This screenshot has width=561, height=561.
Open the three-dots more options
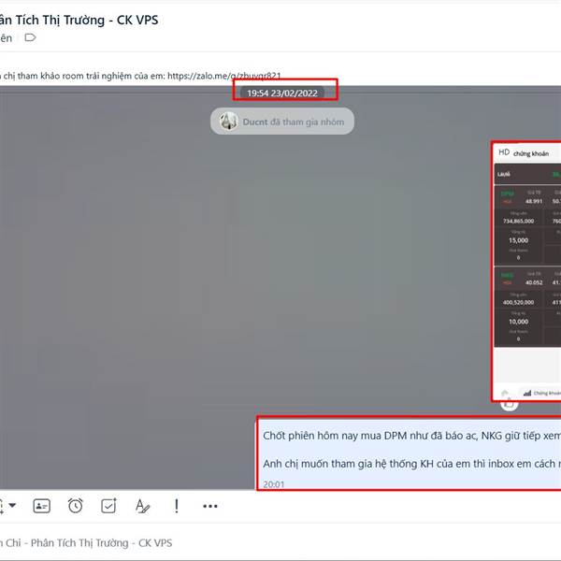[x=210, y=506]
